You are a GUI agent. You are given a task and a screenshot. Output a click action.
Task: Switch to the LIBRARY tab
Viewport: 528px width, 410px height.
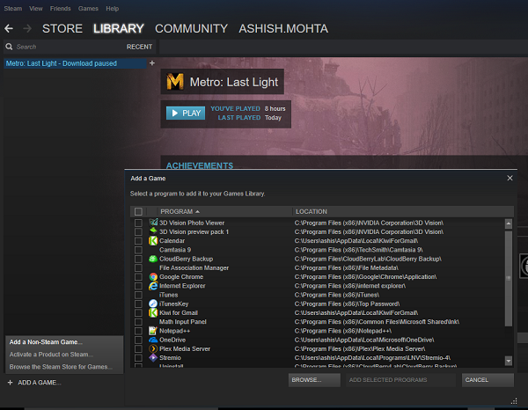click(119, 29)
